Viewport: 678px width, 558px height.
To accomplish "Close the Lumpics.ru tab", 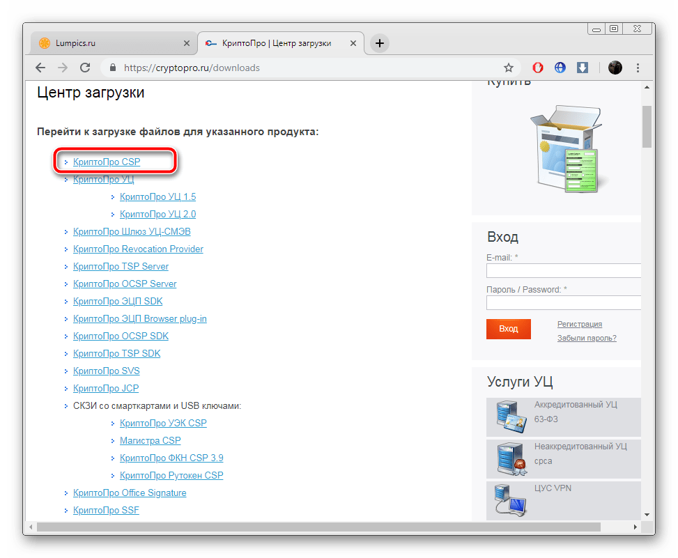I will click(x=186, y=43).
